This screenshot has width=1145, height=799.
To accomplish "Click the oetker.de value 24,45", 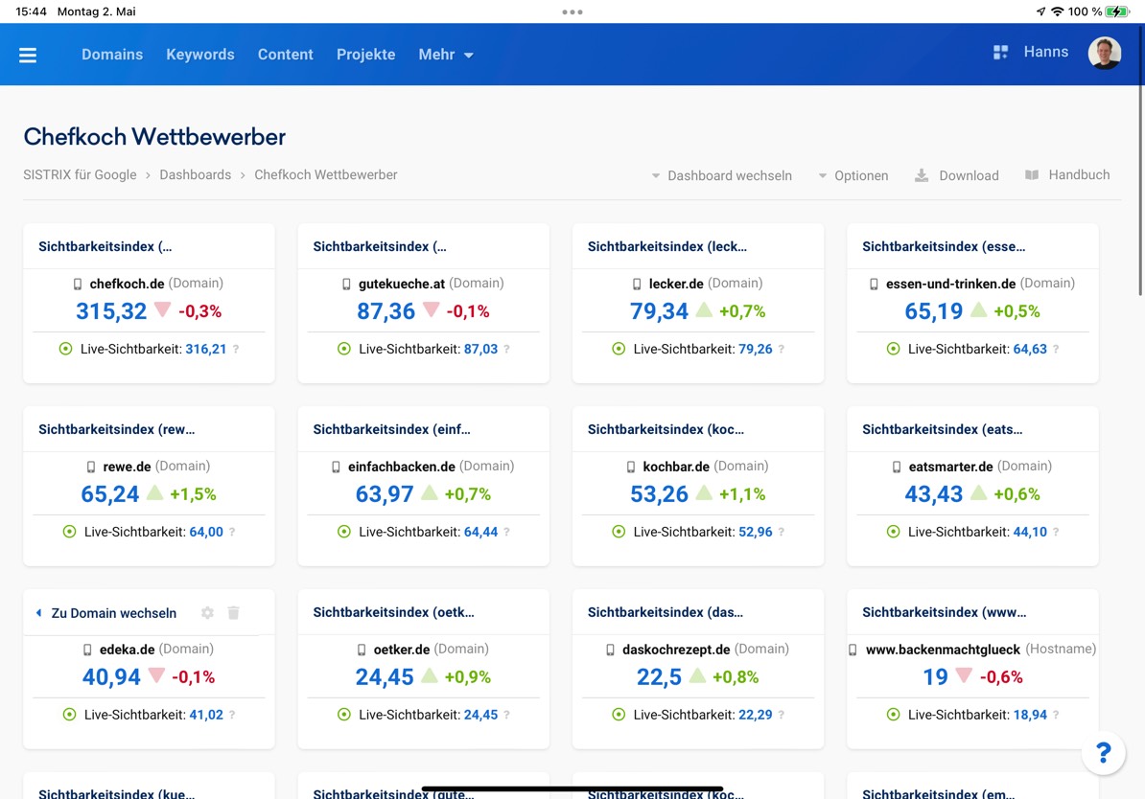I will (385, 677).
